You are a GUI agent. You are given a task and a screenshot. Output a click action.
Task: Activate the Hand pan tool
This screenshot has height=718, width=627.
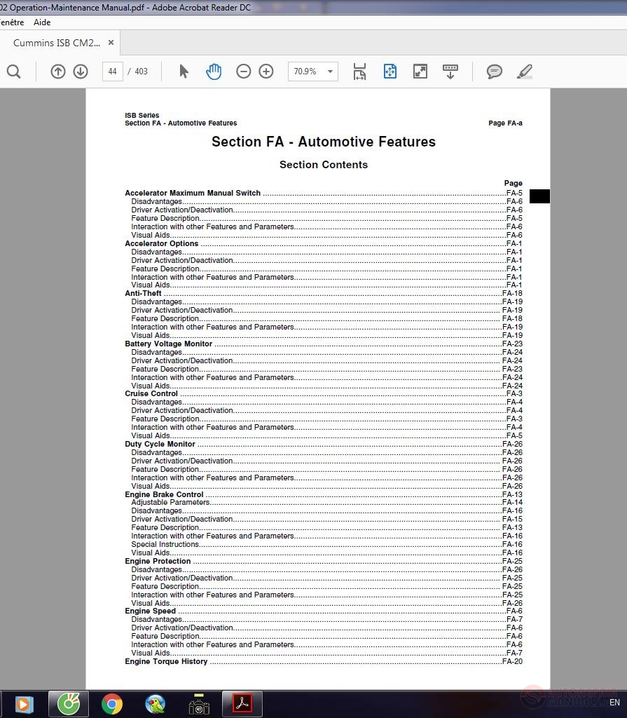coord(214,72)
